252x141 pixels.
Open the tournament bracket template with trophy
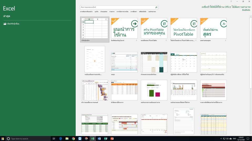point(95,59)
